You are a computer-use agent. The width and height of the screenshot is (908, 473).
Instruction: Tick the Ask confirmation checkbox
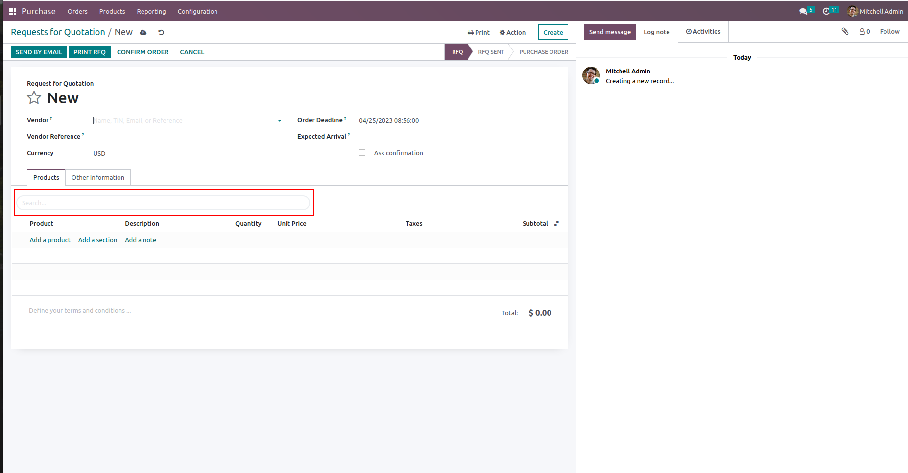click(x=362, y=153)
